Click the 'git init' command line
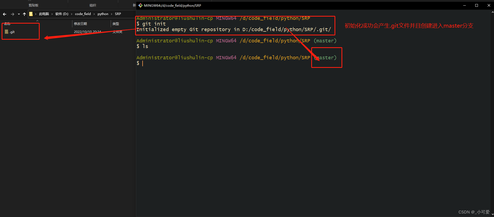The height and width of the screenshot is (217, 494). click(x=151, y=24)
